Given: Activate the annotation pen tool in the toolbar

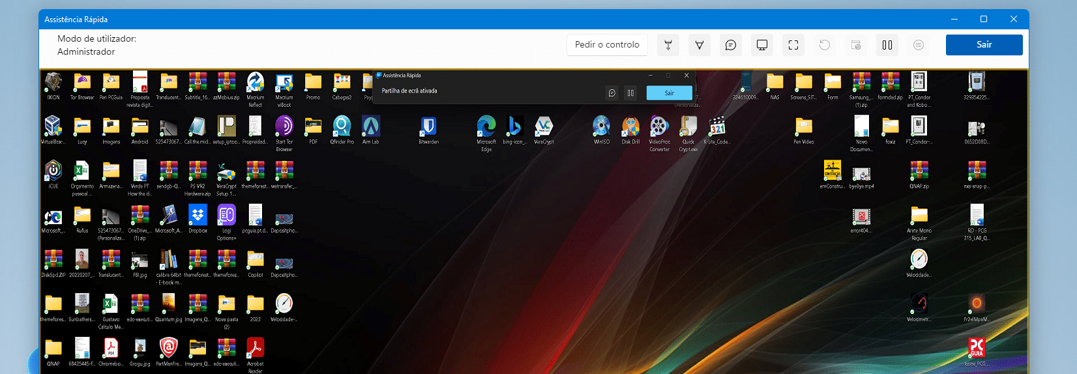Looking at the screenshot, I should (699, 45).
